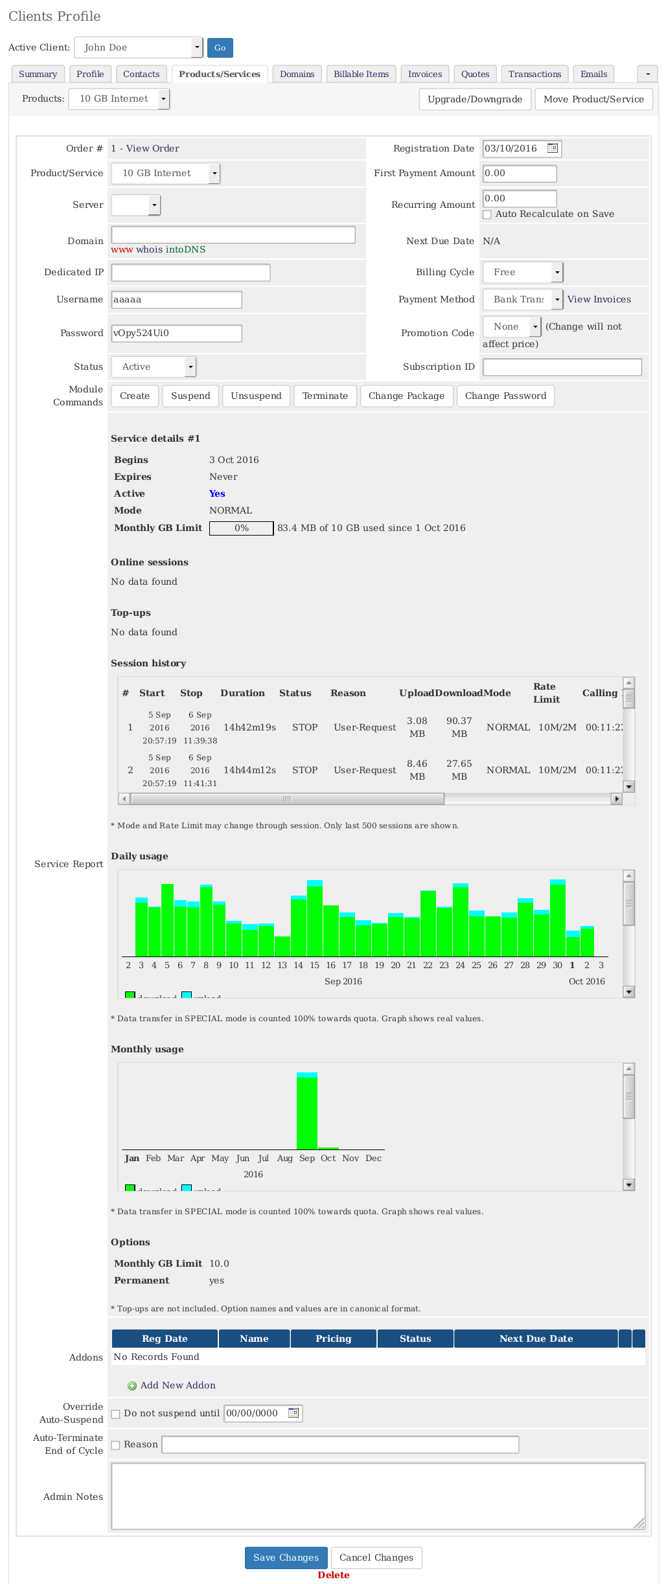This screenshot has width=666, height=1584.
Task: Open the Promotion Code dropdown
Action: (512, 326)
